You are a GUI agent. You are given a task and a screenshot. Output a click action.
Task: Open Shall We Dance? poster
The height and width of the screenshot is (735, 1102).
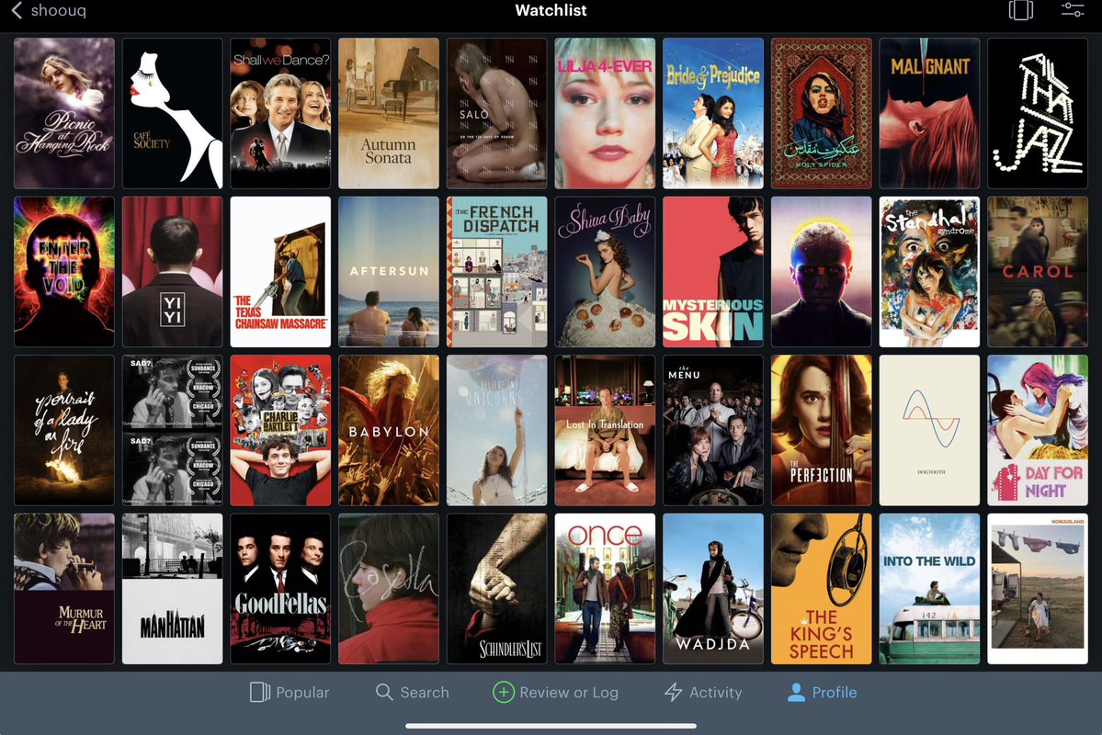tap(280, 113)
